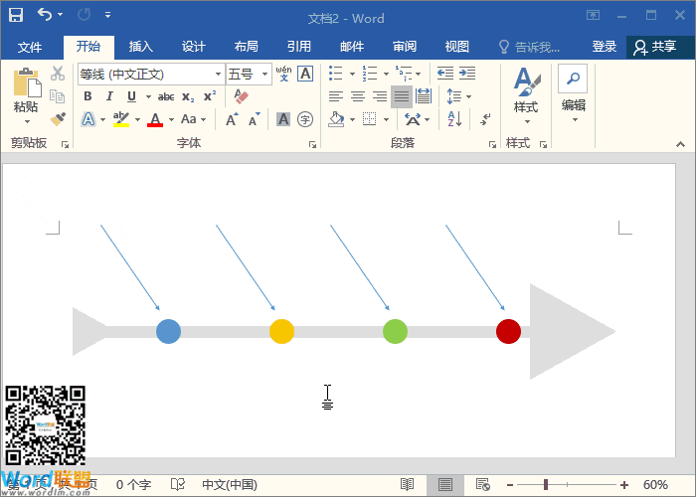Viewport: 696px width, 497px height.
Task: Open the font size box 五号
Action: click(249, 75)
